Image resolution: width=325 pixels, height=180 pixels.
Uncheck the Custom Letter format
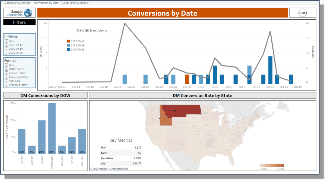coord(7,73)
